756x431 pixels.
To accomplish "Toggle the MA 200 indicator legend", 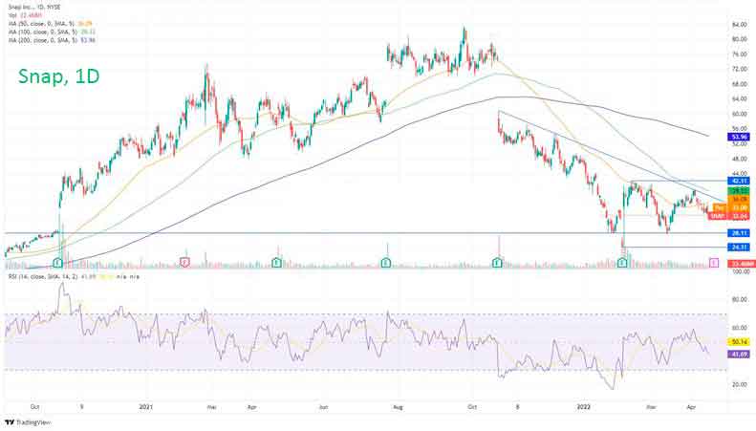I will tap(50, 40).
